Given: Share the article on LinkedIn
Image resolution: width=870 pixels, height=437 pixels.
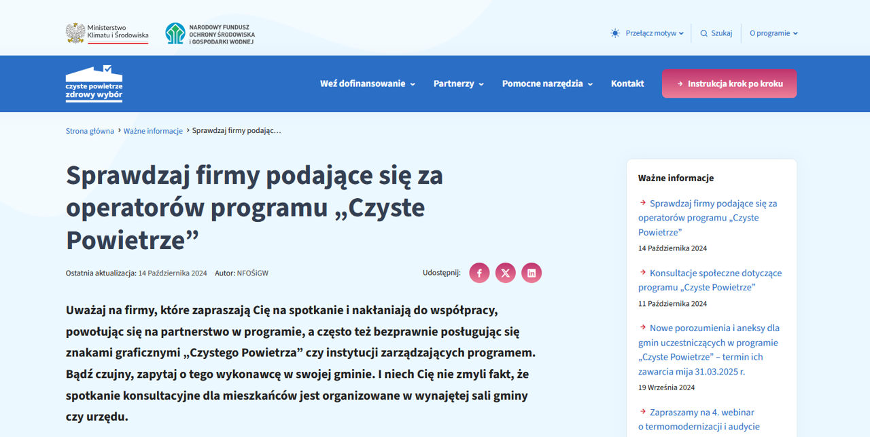Looking at the screenshot, I should pyautogui.click(x=532, y=273).
